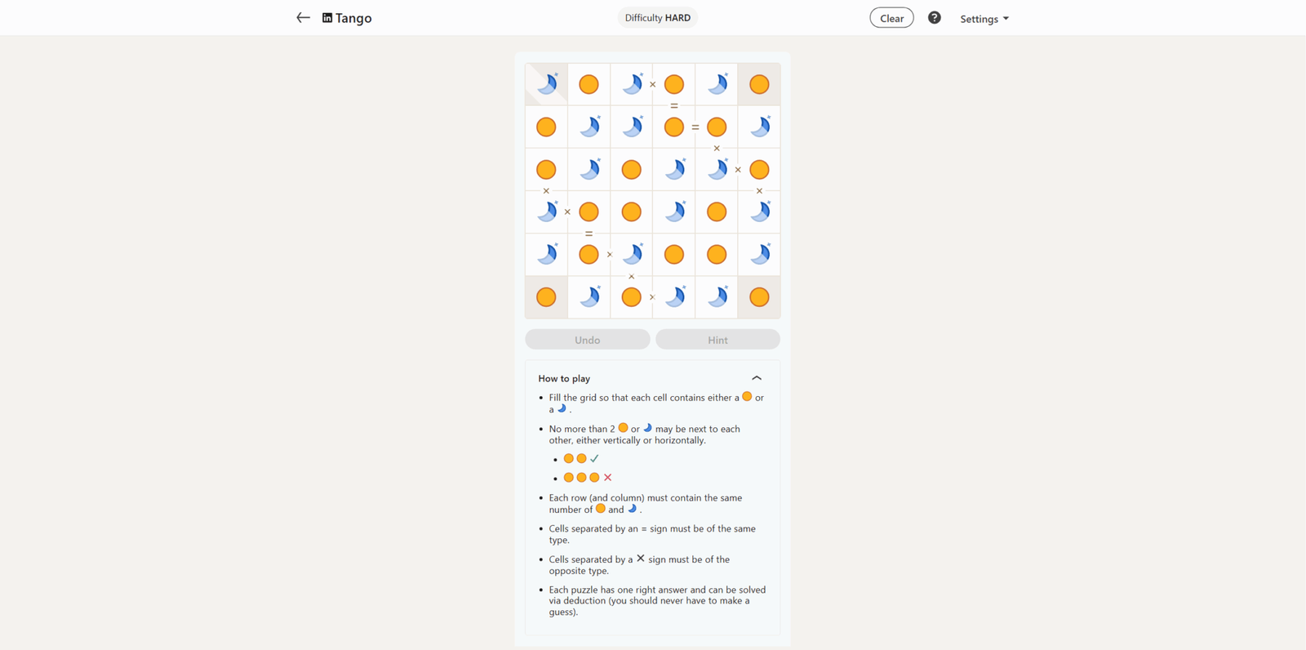
Task: Toggle the moon in the top-left grid cell
Action: 547,84
